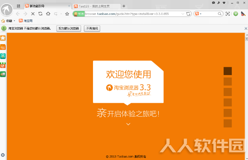Click the don't ask again button
The width and height of the screenshot is (248, 160).
[92, 28]
